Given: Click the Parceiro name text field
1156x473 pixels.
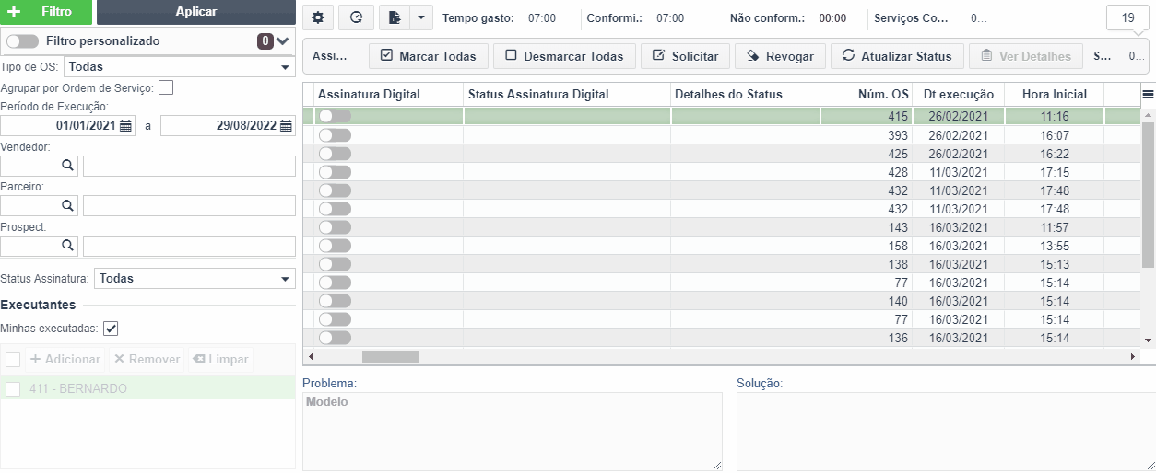Looking at the screenshot, I should [189, 205].
